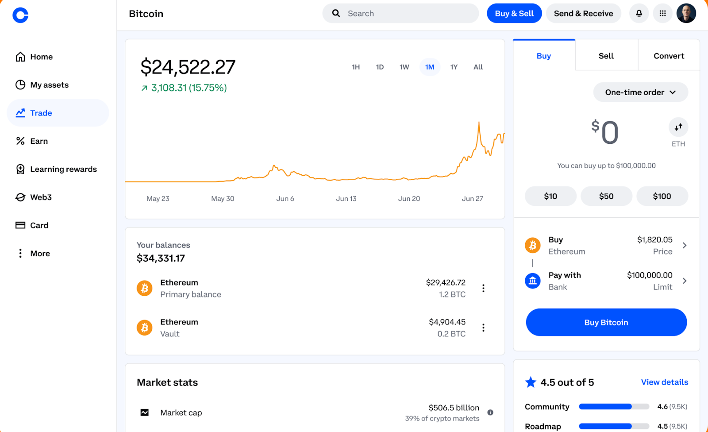This screenshot has width=708, height=432.
Task: Click the Buy Ethereum asset row
Action: tap(606, 245)
